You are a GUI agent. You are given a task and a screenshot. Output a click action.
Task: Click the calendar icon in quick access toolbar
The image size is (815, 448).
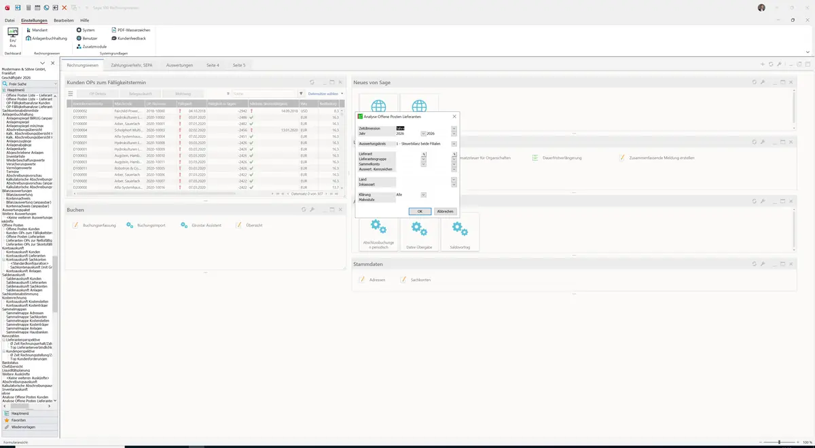[37, 7]
